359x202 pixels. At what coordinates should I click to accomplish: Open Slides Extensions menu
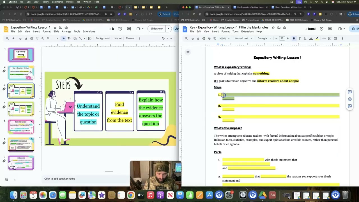[x=89, y=31]
